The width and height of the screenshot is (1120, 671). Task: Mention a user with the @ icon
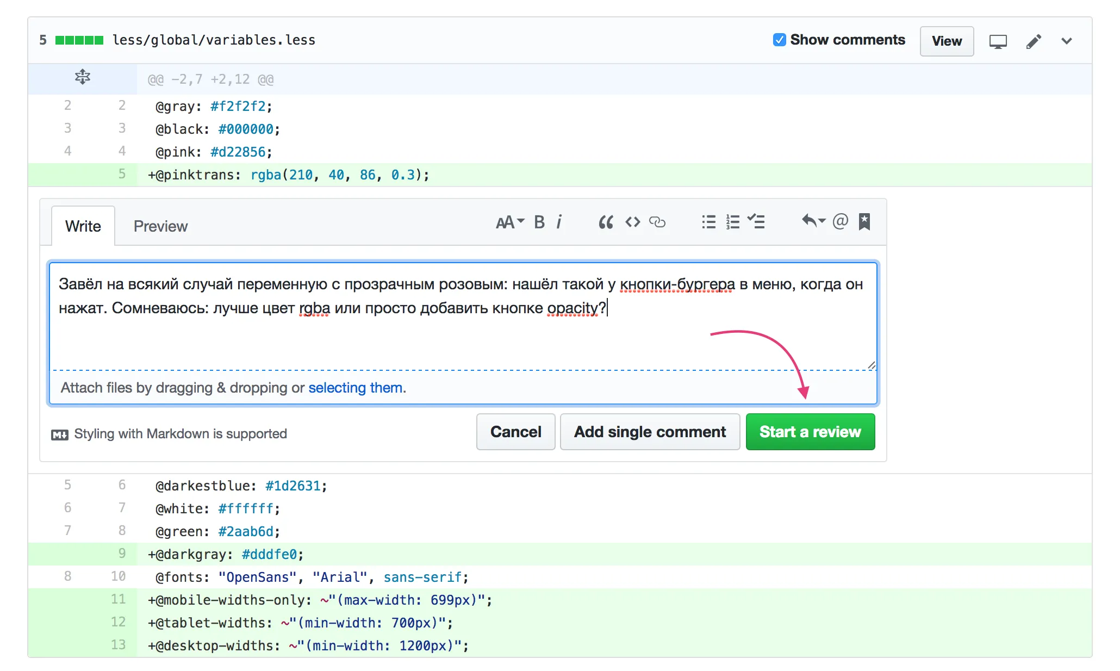(x=840, y=221)
